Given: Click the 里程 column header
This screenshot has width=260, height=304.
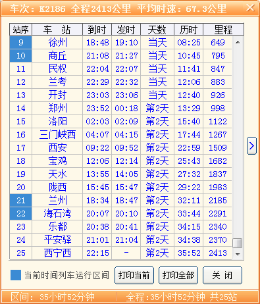Looking at the screenshot, I should pos(223,30).
